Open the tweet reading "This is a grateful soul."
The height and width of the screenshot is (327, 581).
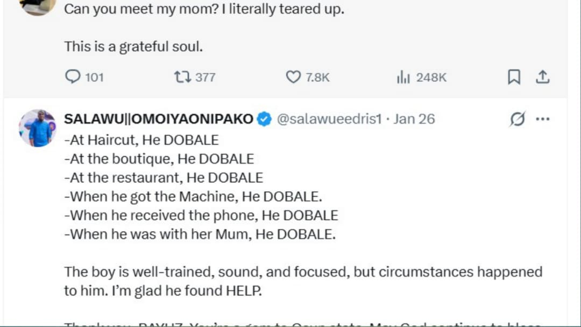(x=133, y=47)
